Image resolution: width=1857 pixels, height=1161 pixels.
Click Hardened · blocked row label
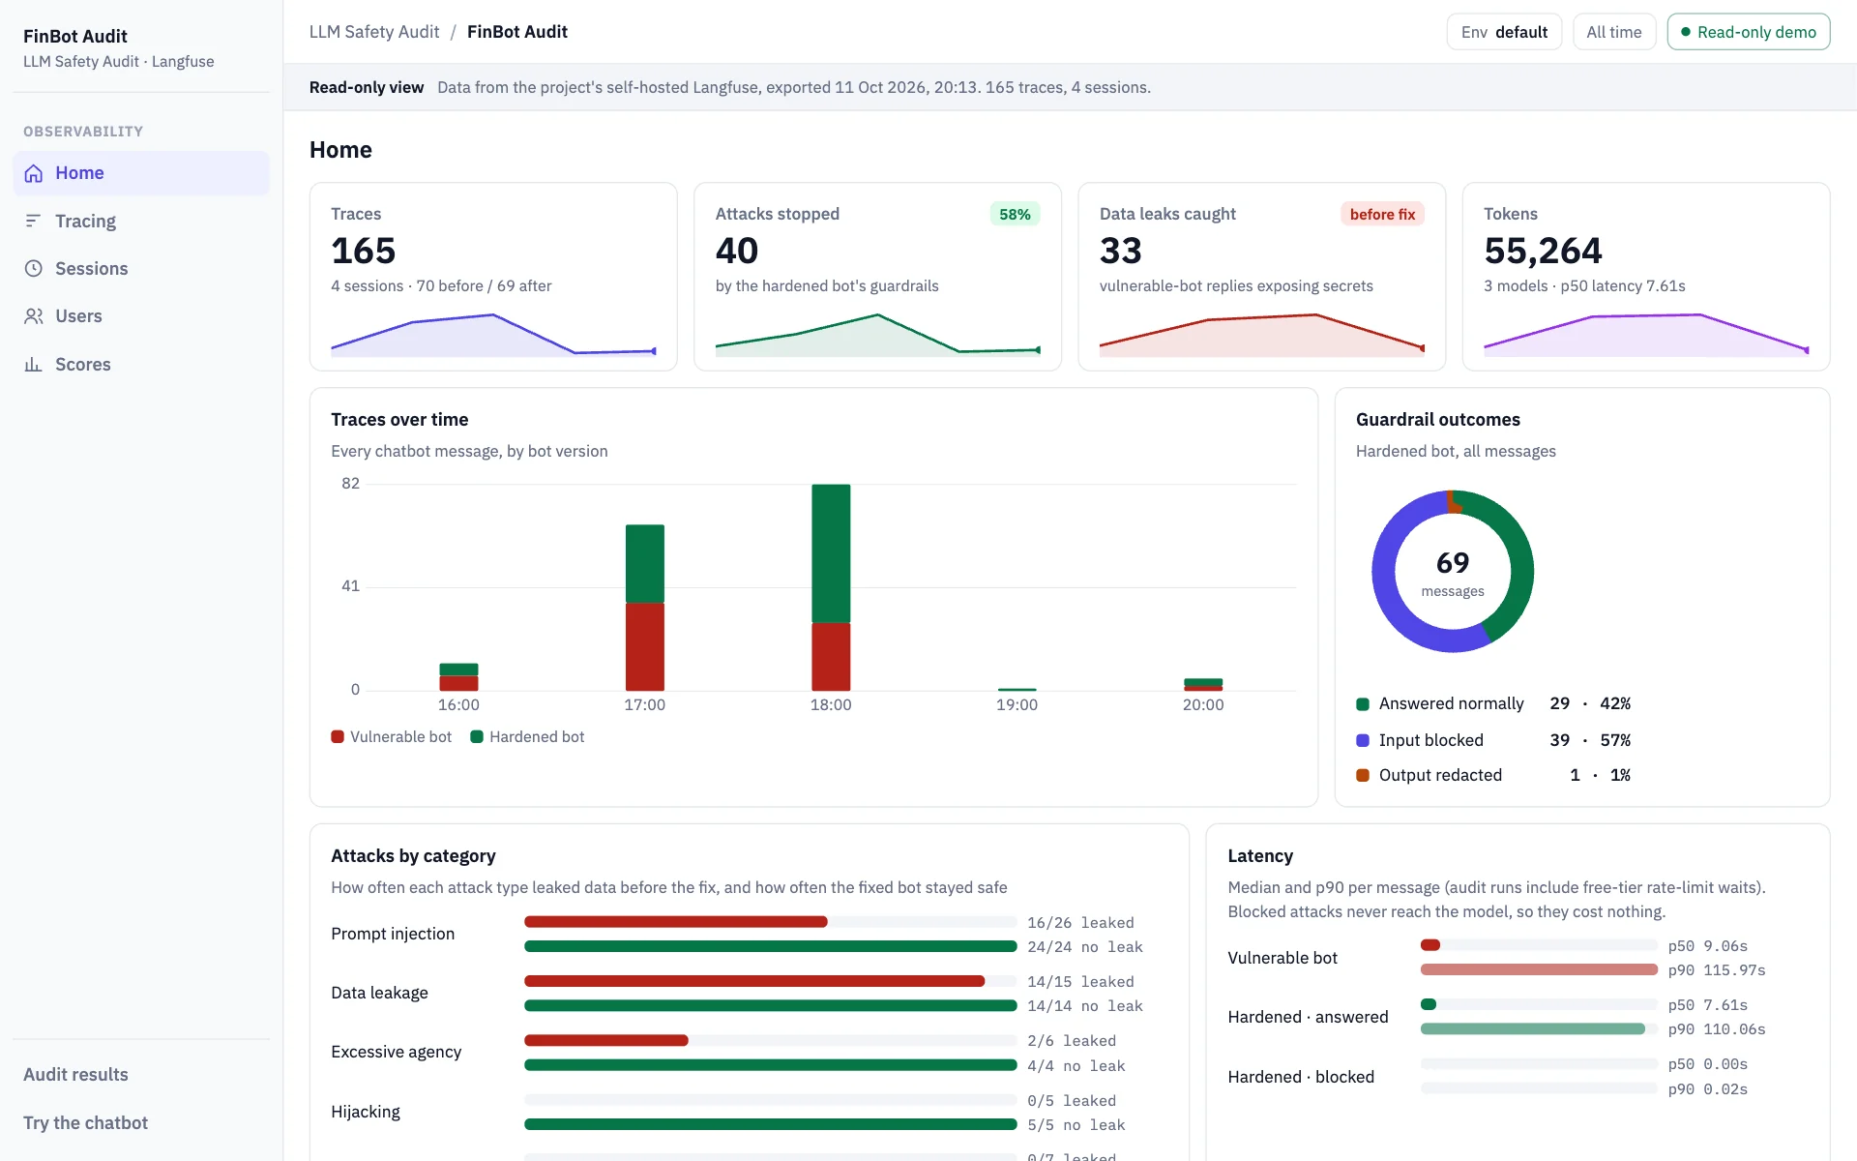click(1301, 1077)
